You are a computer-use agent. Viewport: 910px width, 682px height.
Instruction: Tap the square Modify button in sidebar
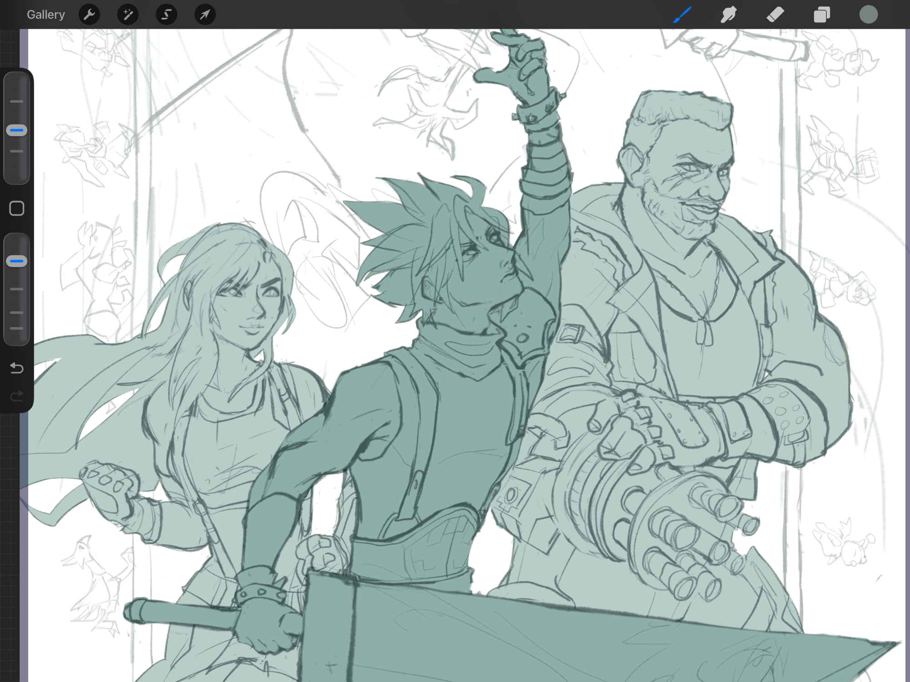point(17,208)
